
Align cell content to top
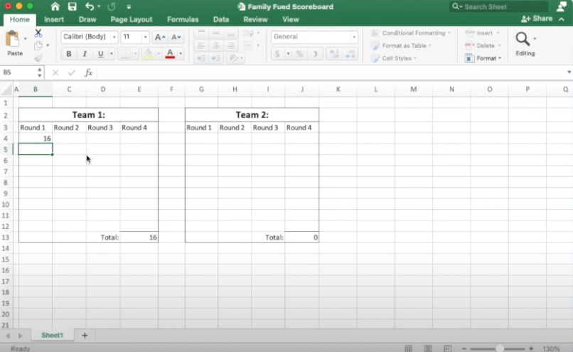(201, 33)
